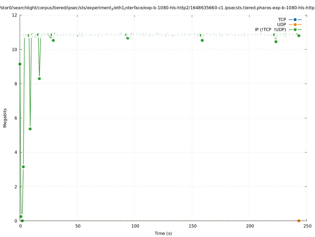This screenshot has height=237, width=315.
Task: Click the green dip point near 8.3 Megabits
Action: (x=39, y=78)
